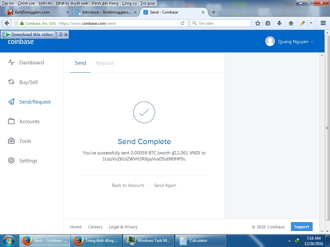Viewport: 330px width, 247px height.
Task: Open the Công cụ menu
Action: click(x=129, y=3)
